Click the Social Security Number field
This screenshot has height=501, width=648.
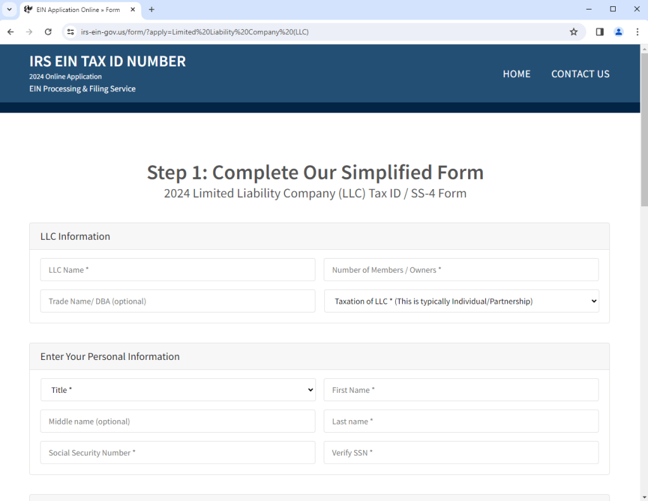[177, 452]
